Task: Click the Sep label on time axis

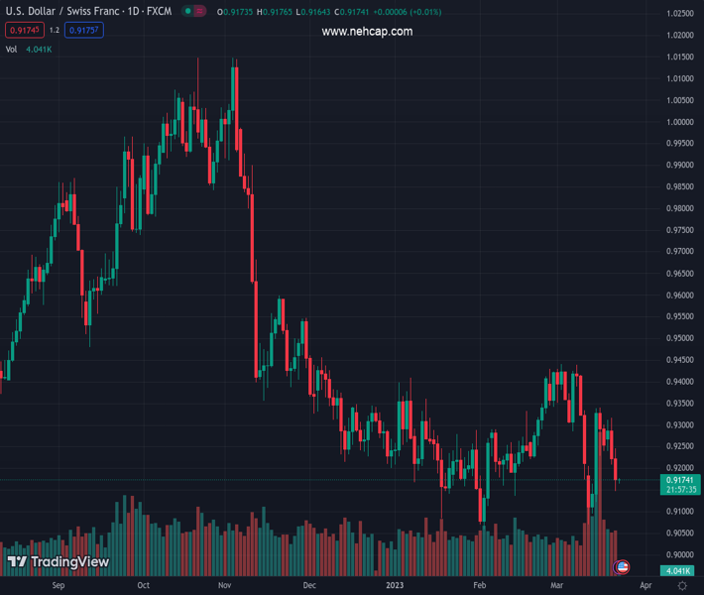Action: (x=59, y=586)
